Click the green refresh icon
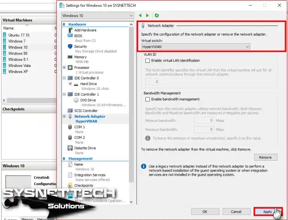The height and width of the screenshot is (220, 288). tap(156, 16)
